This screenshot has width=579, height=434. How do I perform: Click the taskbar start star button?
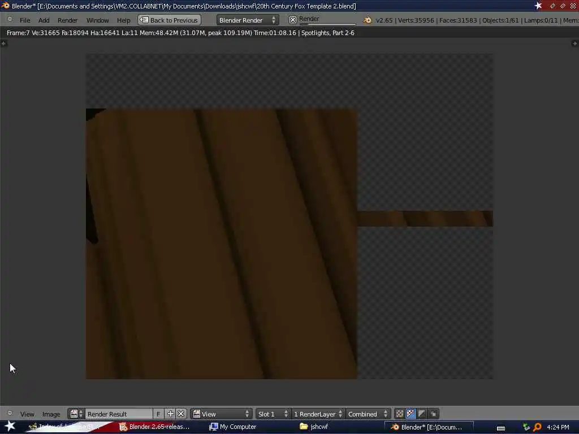point(10,426)
